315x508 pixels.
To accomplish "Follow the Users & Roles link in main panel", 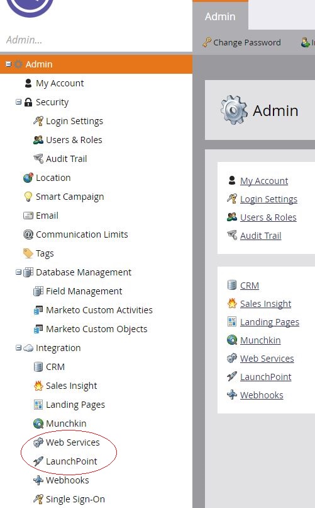I will 268,217.
